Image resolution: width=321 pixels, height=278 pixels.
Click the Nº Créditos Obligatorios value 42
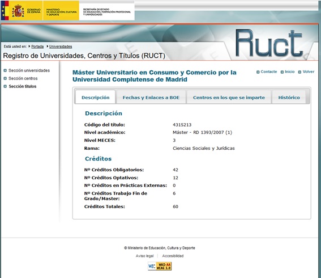coord(176,170)
